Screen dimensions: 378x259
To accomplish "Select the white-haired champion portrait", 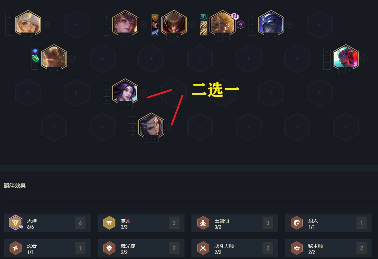I will pos(28,23).
